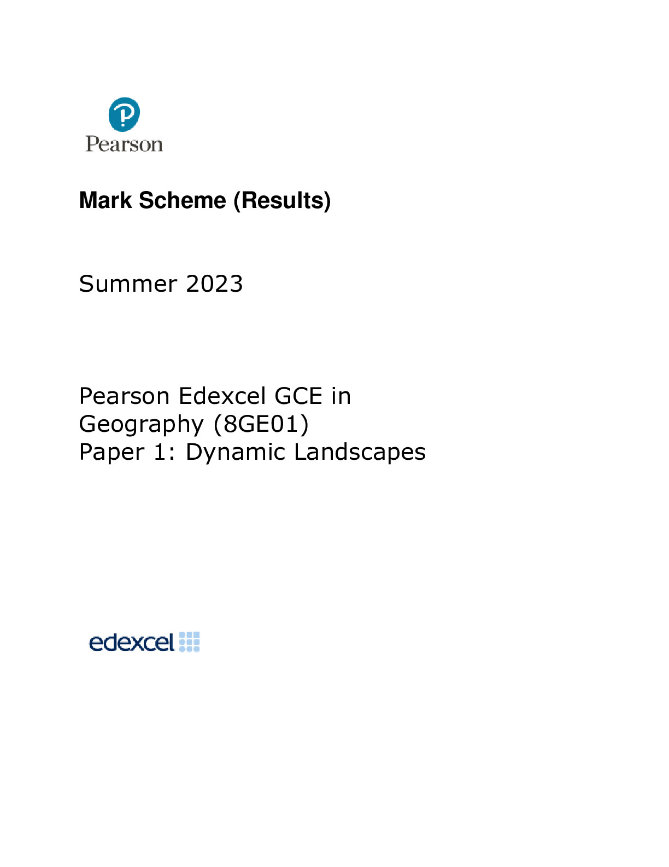Click the edexcel wordmark logo
The width and height of the screenshot is (669, 867).
coord(132,642)
